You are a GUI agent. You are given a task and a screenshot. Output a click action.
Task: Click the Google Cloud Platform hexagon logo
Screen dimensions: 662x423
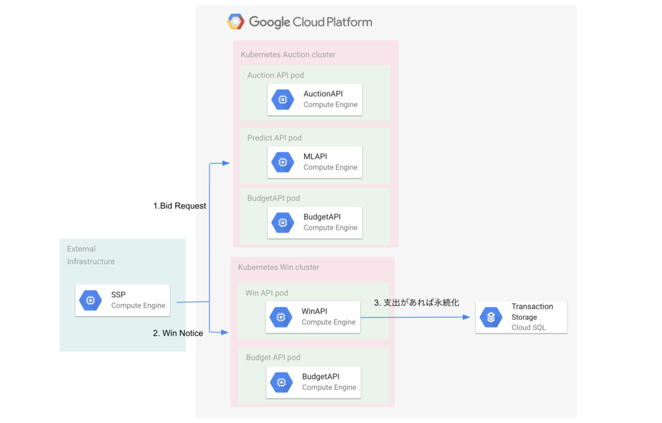click(x=235, y=21)
